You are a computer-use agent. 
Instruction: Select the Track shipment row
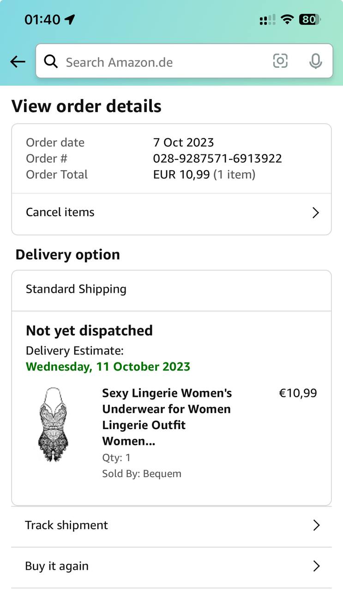171,526
